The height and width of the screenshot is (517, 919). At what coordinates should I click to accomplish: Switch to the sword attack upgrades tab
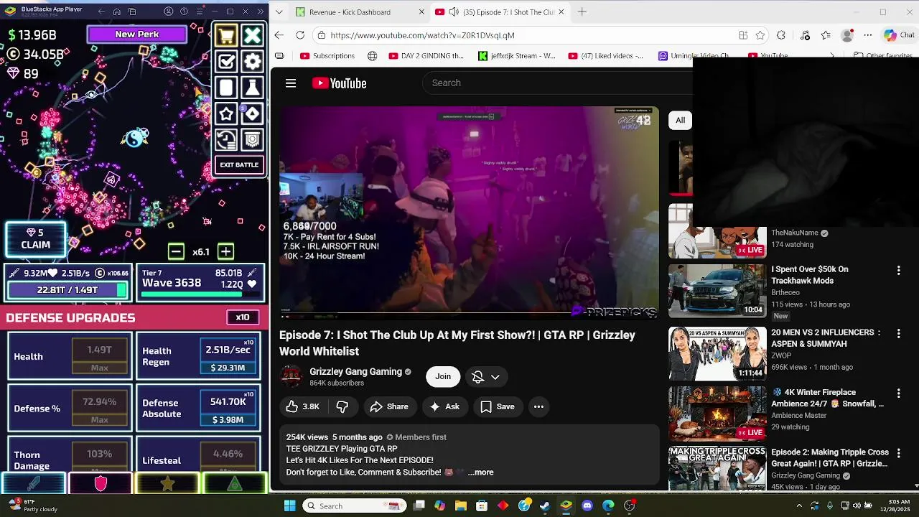pos(33,483)
